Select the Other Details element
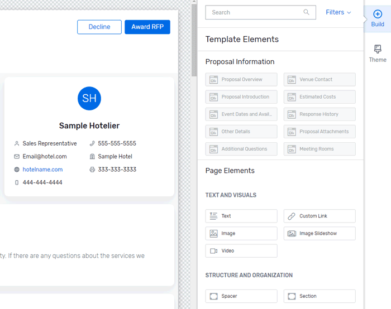The width and height of the screenshot is (391, 309). 241,132
